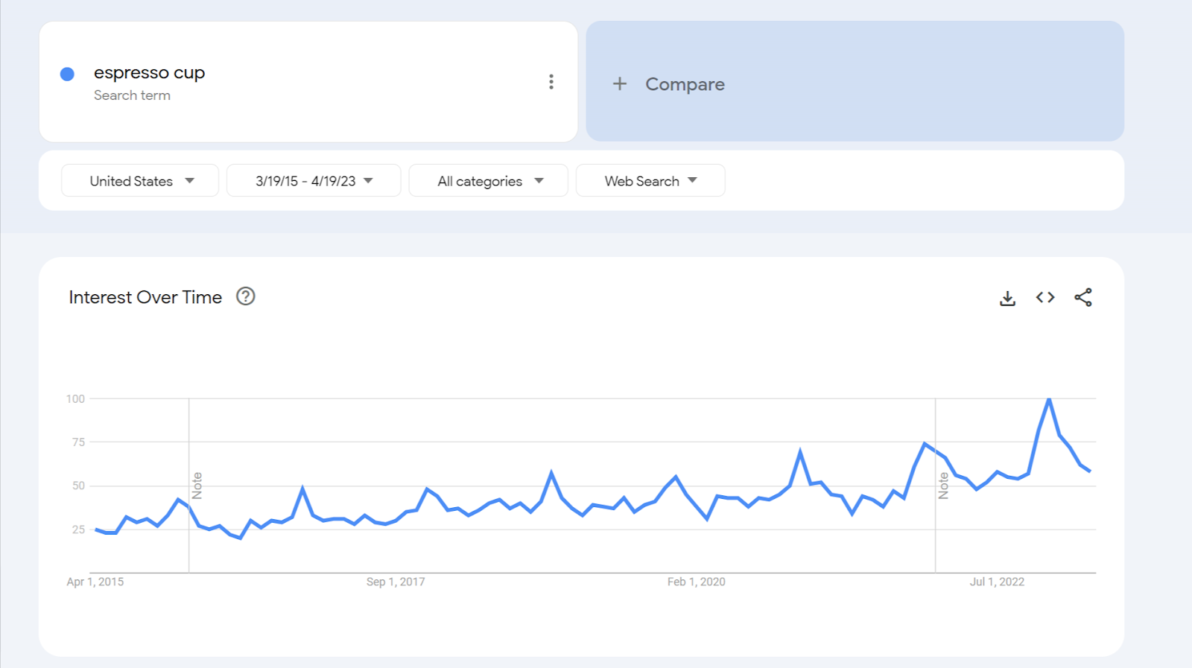The height and width of the screenshot is (668, 1192).
Task: Click the Feb 1, 2020 axis label
Action: point(696,582)
